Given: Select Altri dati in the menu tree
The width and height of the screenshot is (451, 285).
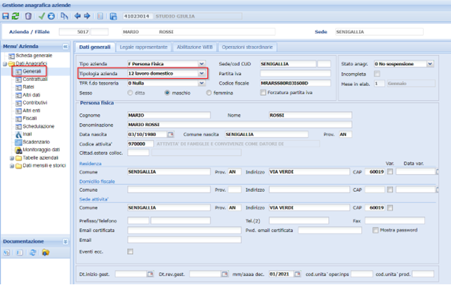Looking at the screenshot, I should 32,95.
